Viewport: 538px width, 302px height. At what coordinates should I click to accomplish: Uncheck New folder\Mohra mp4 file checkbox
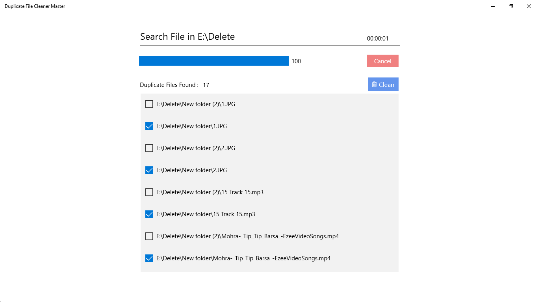click(149, 258)
